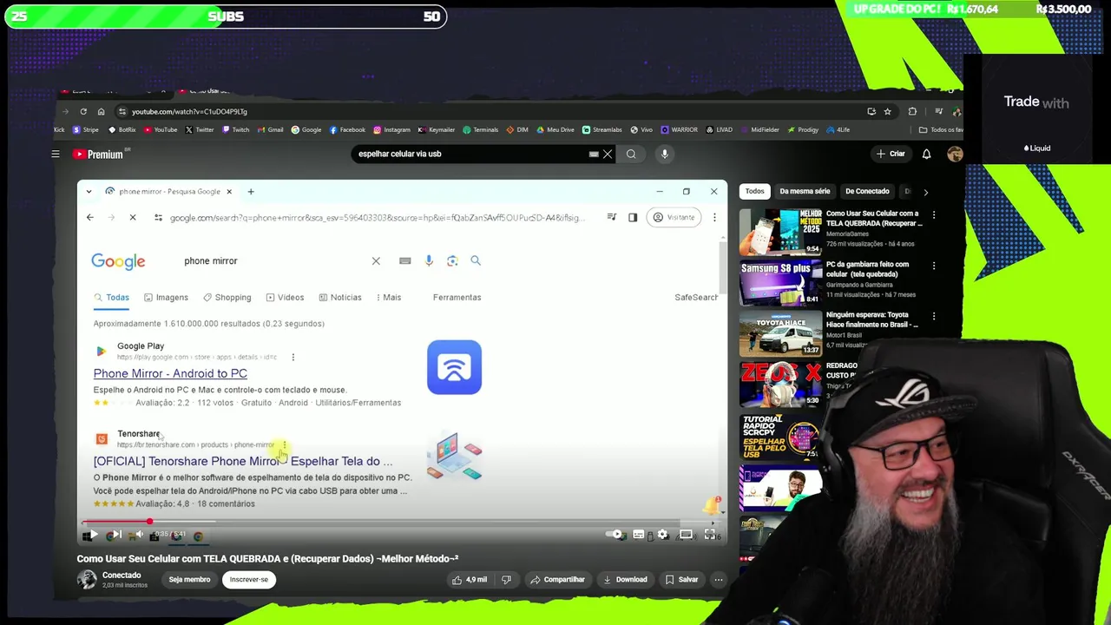
Task: Click the Compartilhar share button
Action: pyautogui.click(x=557, y=579)
